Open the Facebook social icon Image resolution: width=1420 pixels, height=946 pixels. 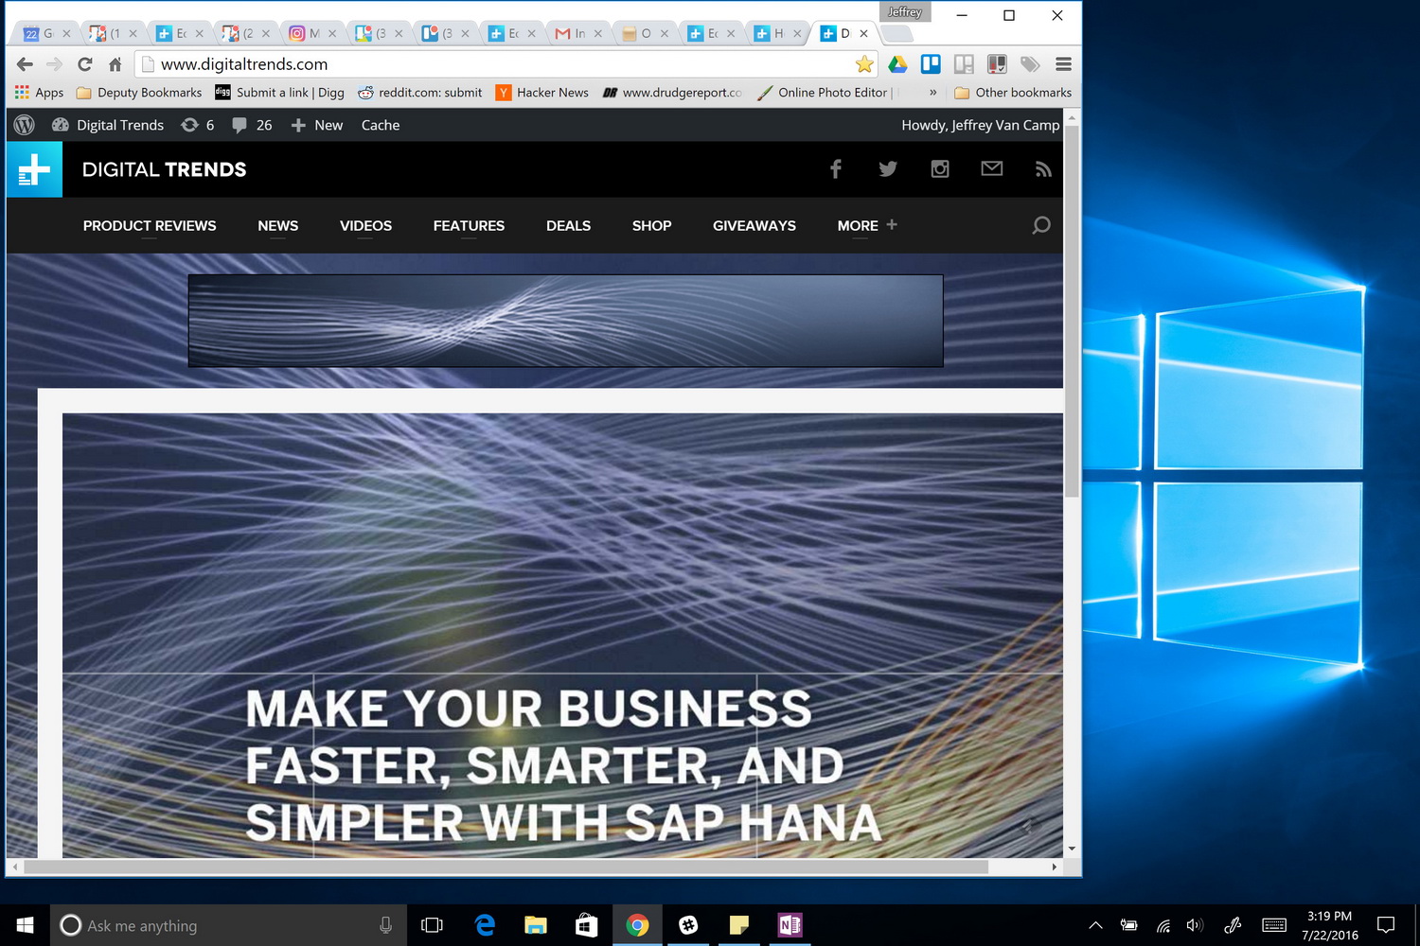(835, 169)
